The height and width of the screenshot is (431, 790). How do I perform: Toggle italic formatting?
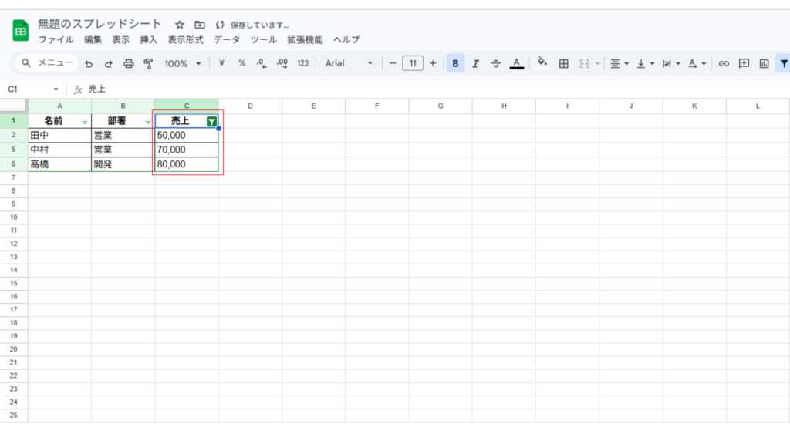(475, 64)
